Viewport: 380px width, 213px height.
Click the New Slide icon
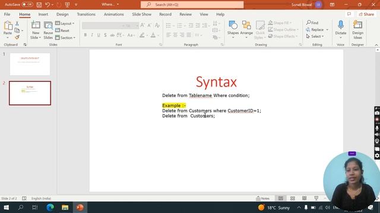[x=36, y=25]
